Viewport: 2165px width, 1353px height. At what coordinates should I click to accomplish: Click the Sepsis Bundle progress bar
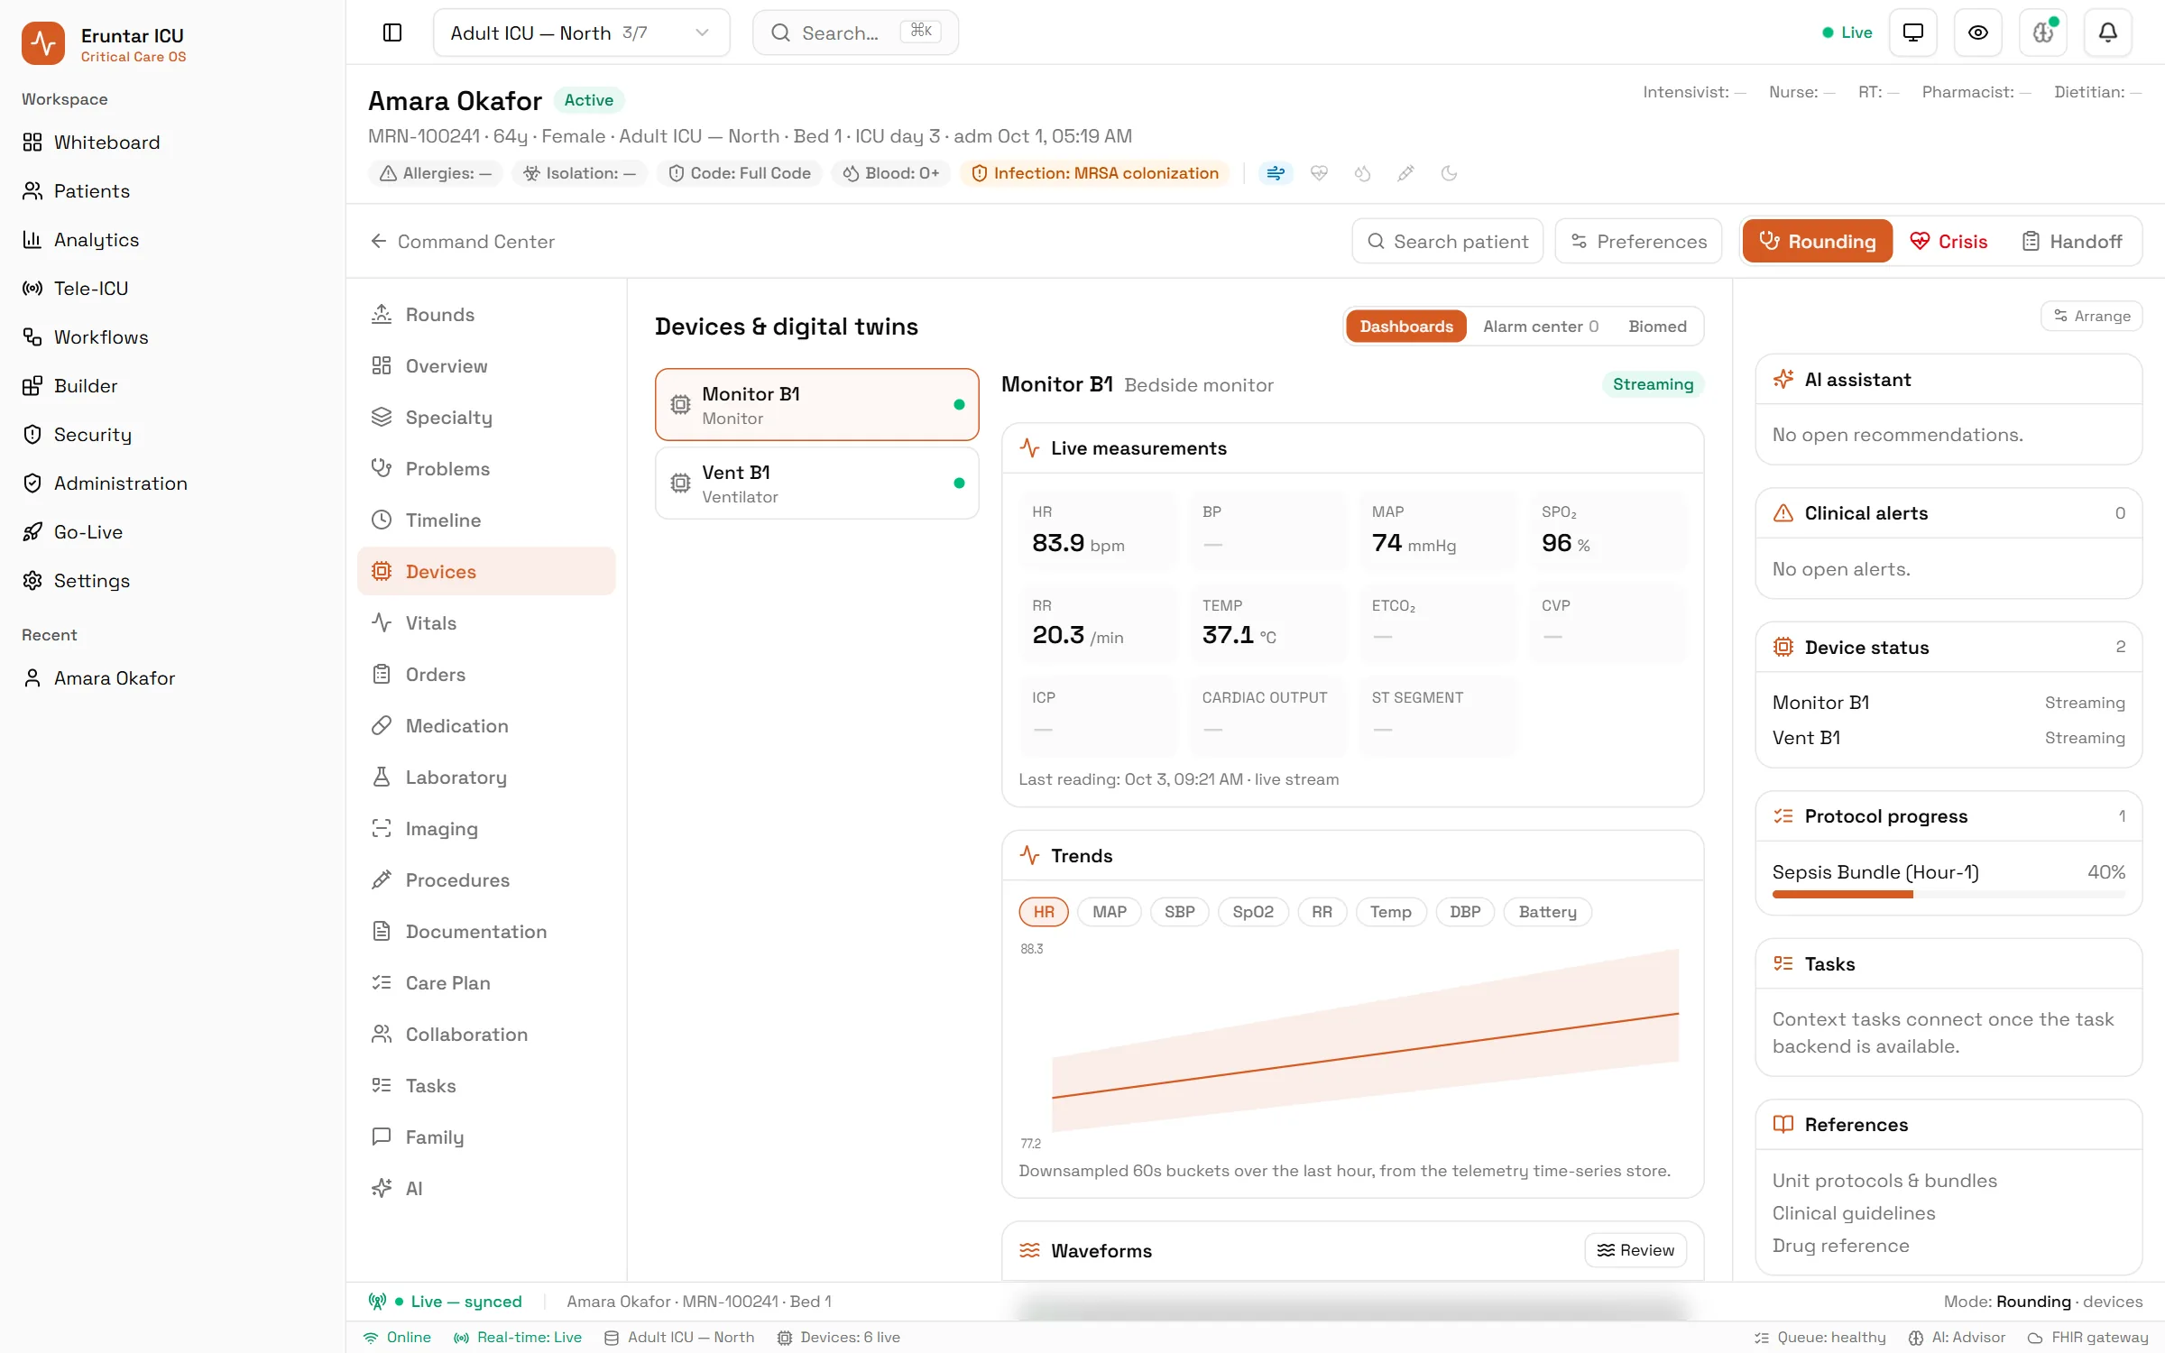1948,895
